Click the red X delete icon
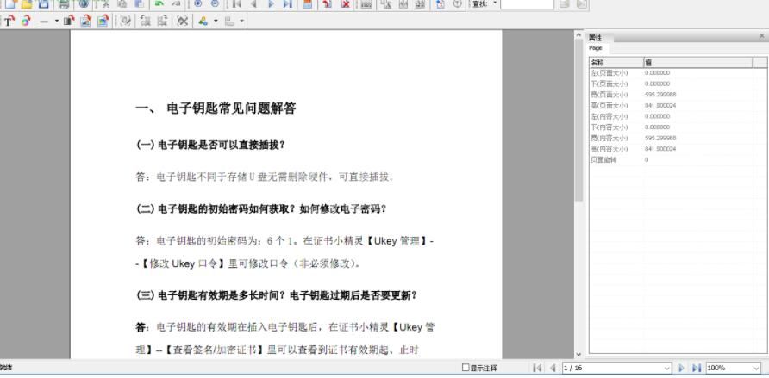The width and height of the screenshot is (769, 378). point(346,4)
